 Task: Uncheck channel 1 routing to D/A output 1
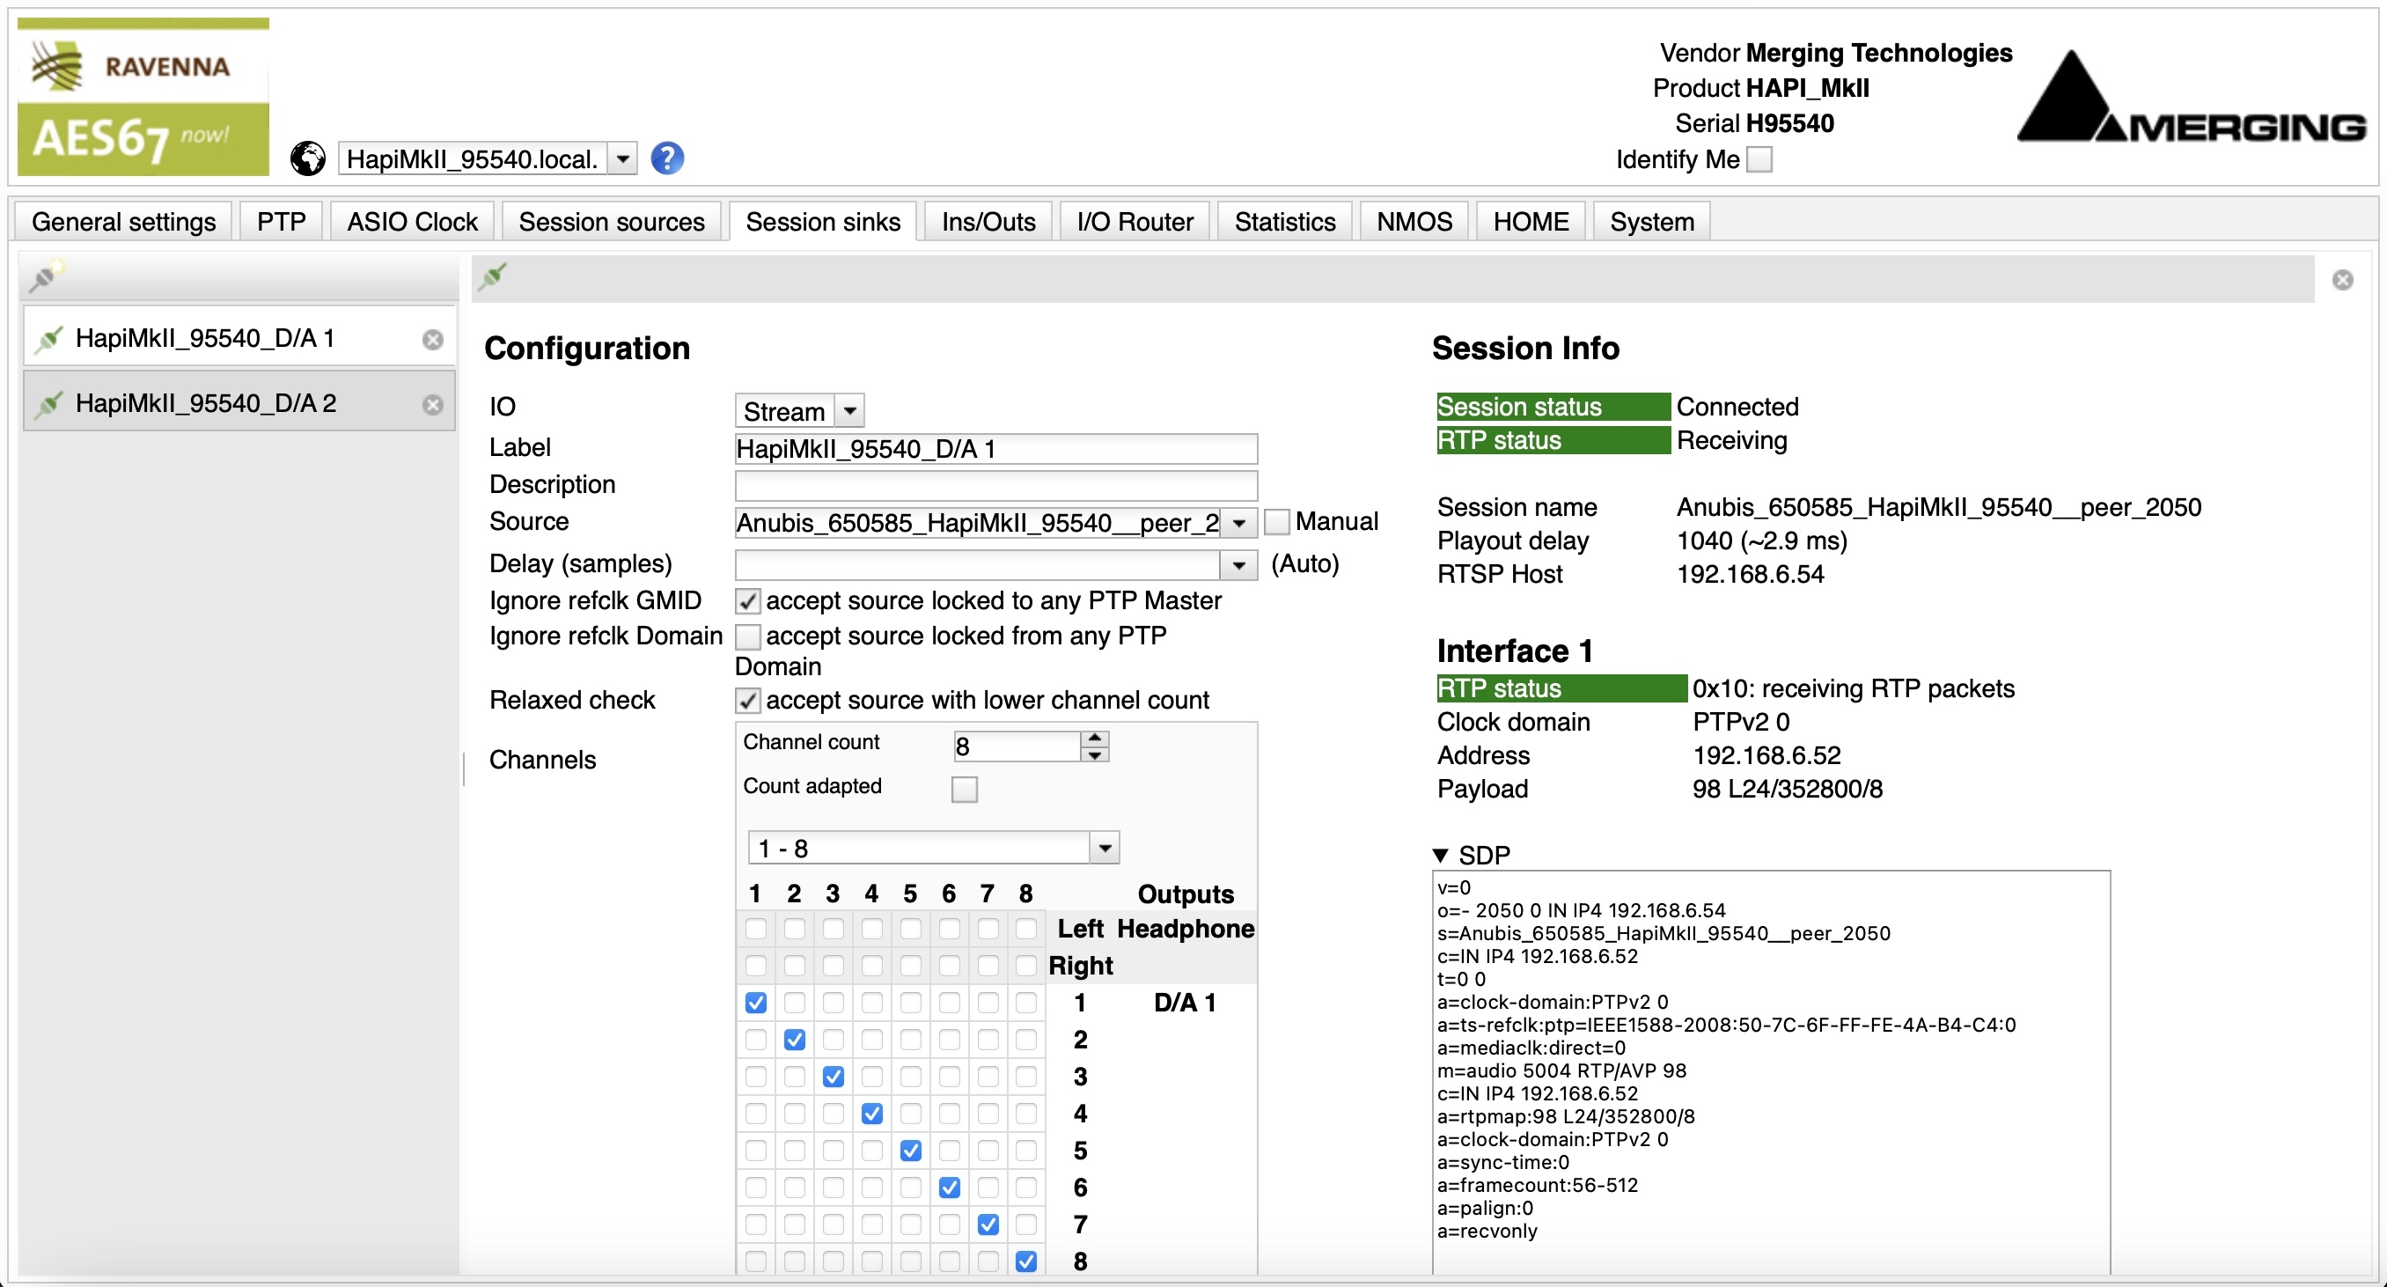(x=756, y=1003)
